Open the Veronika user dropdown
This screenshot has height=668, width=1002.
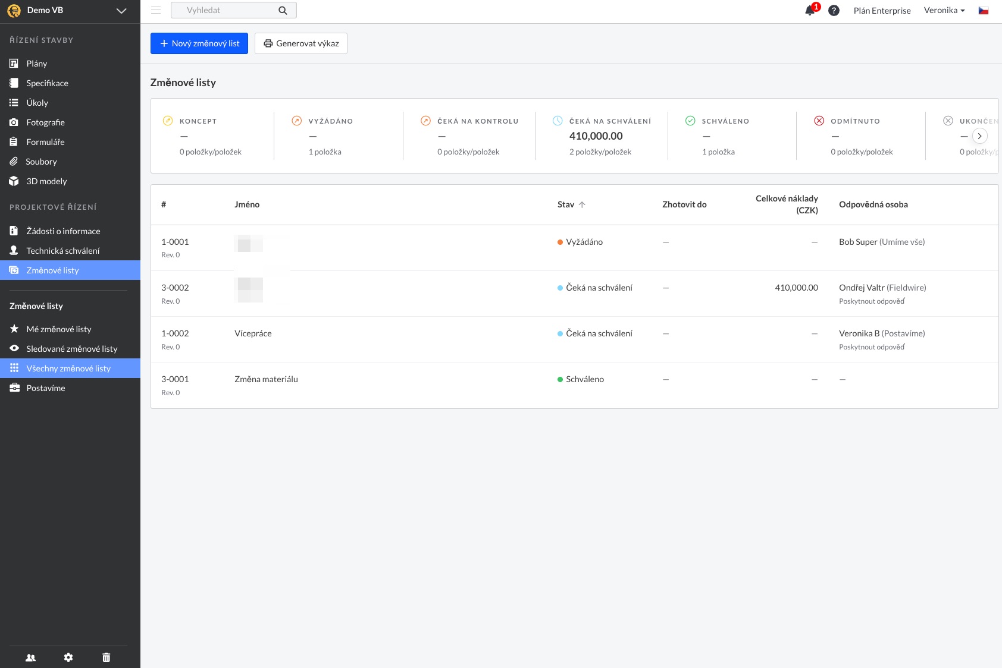pyautogui.click(x=944, y=10)
